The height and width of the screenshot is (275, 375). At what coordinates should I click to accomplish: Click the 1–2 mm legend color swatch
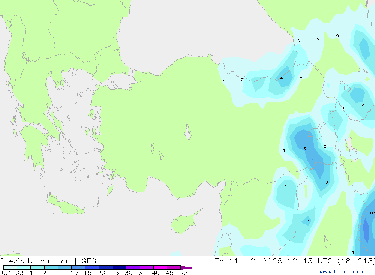(37, 267)
